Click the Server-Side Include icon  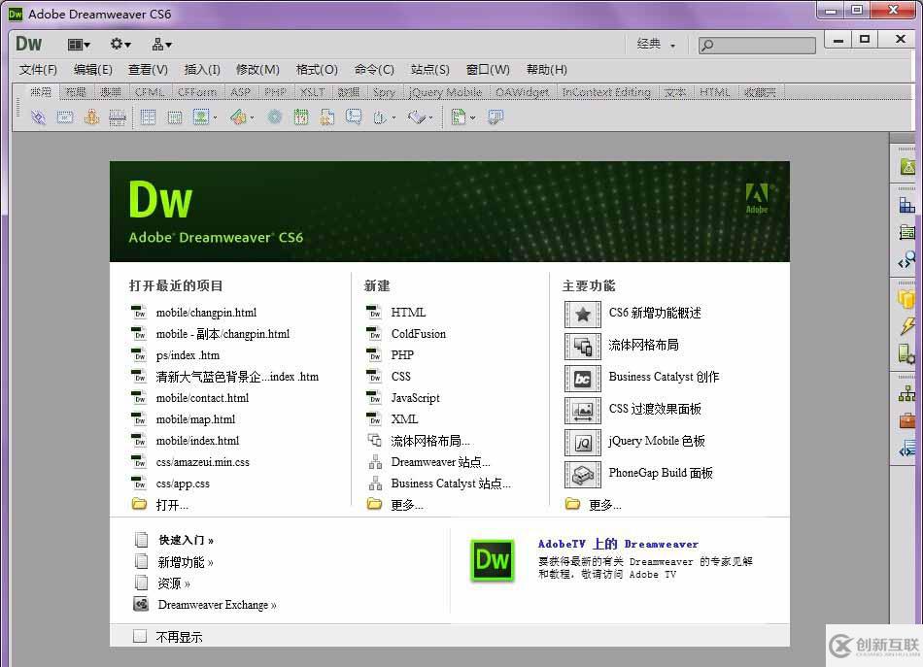coord(327,117)
